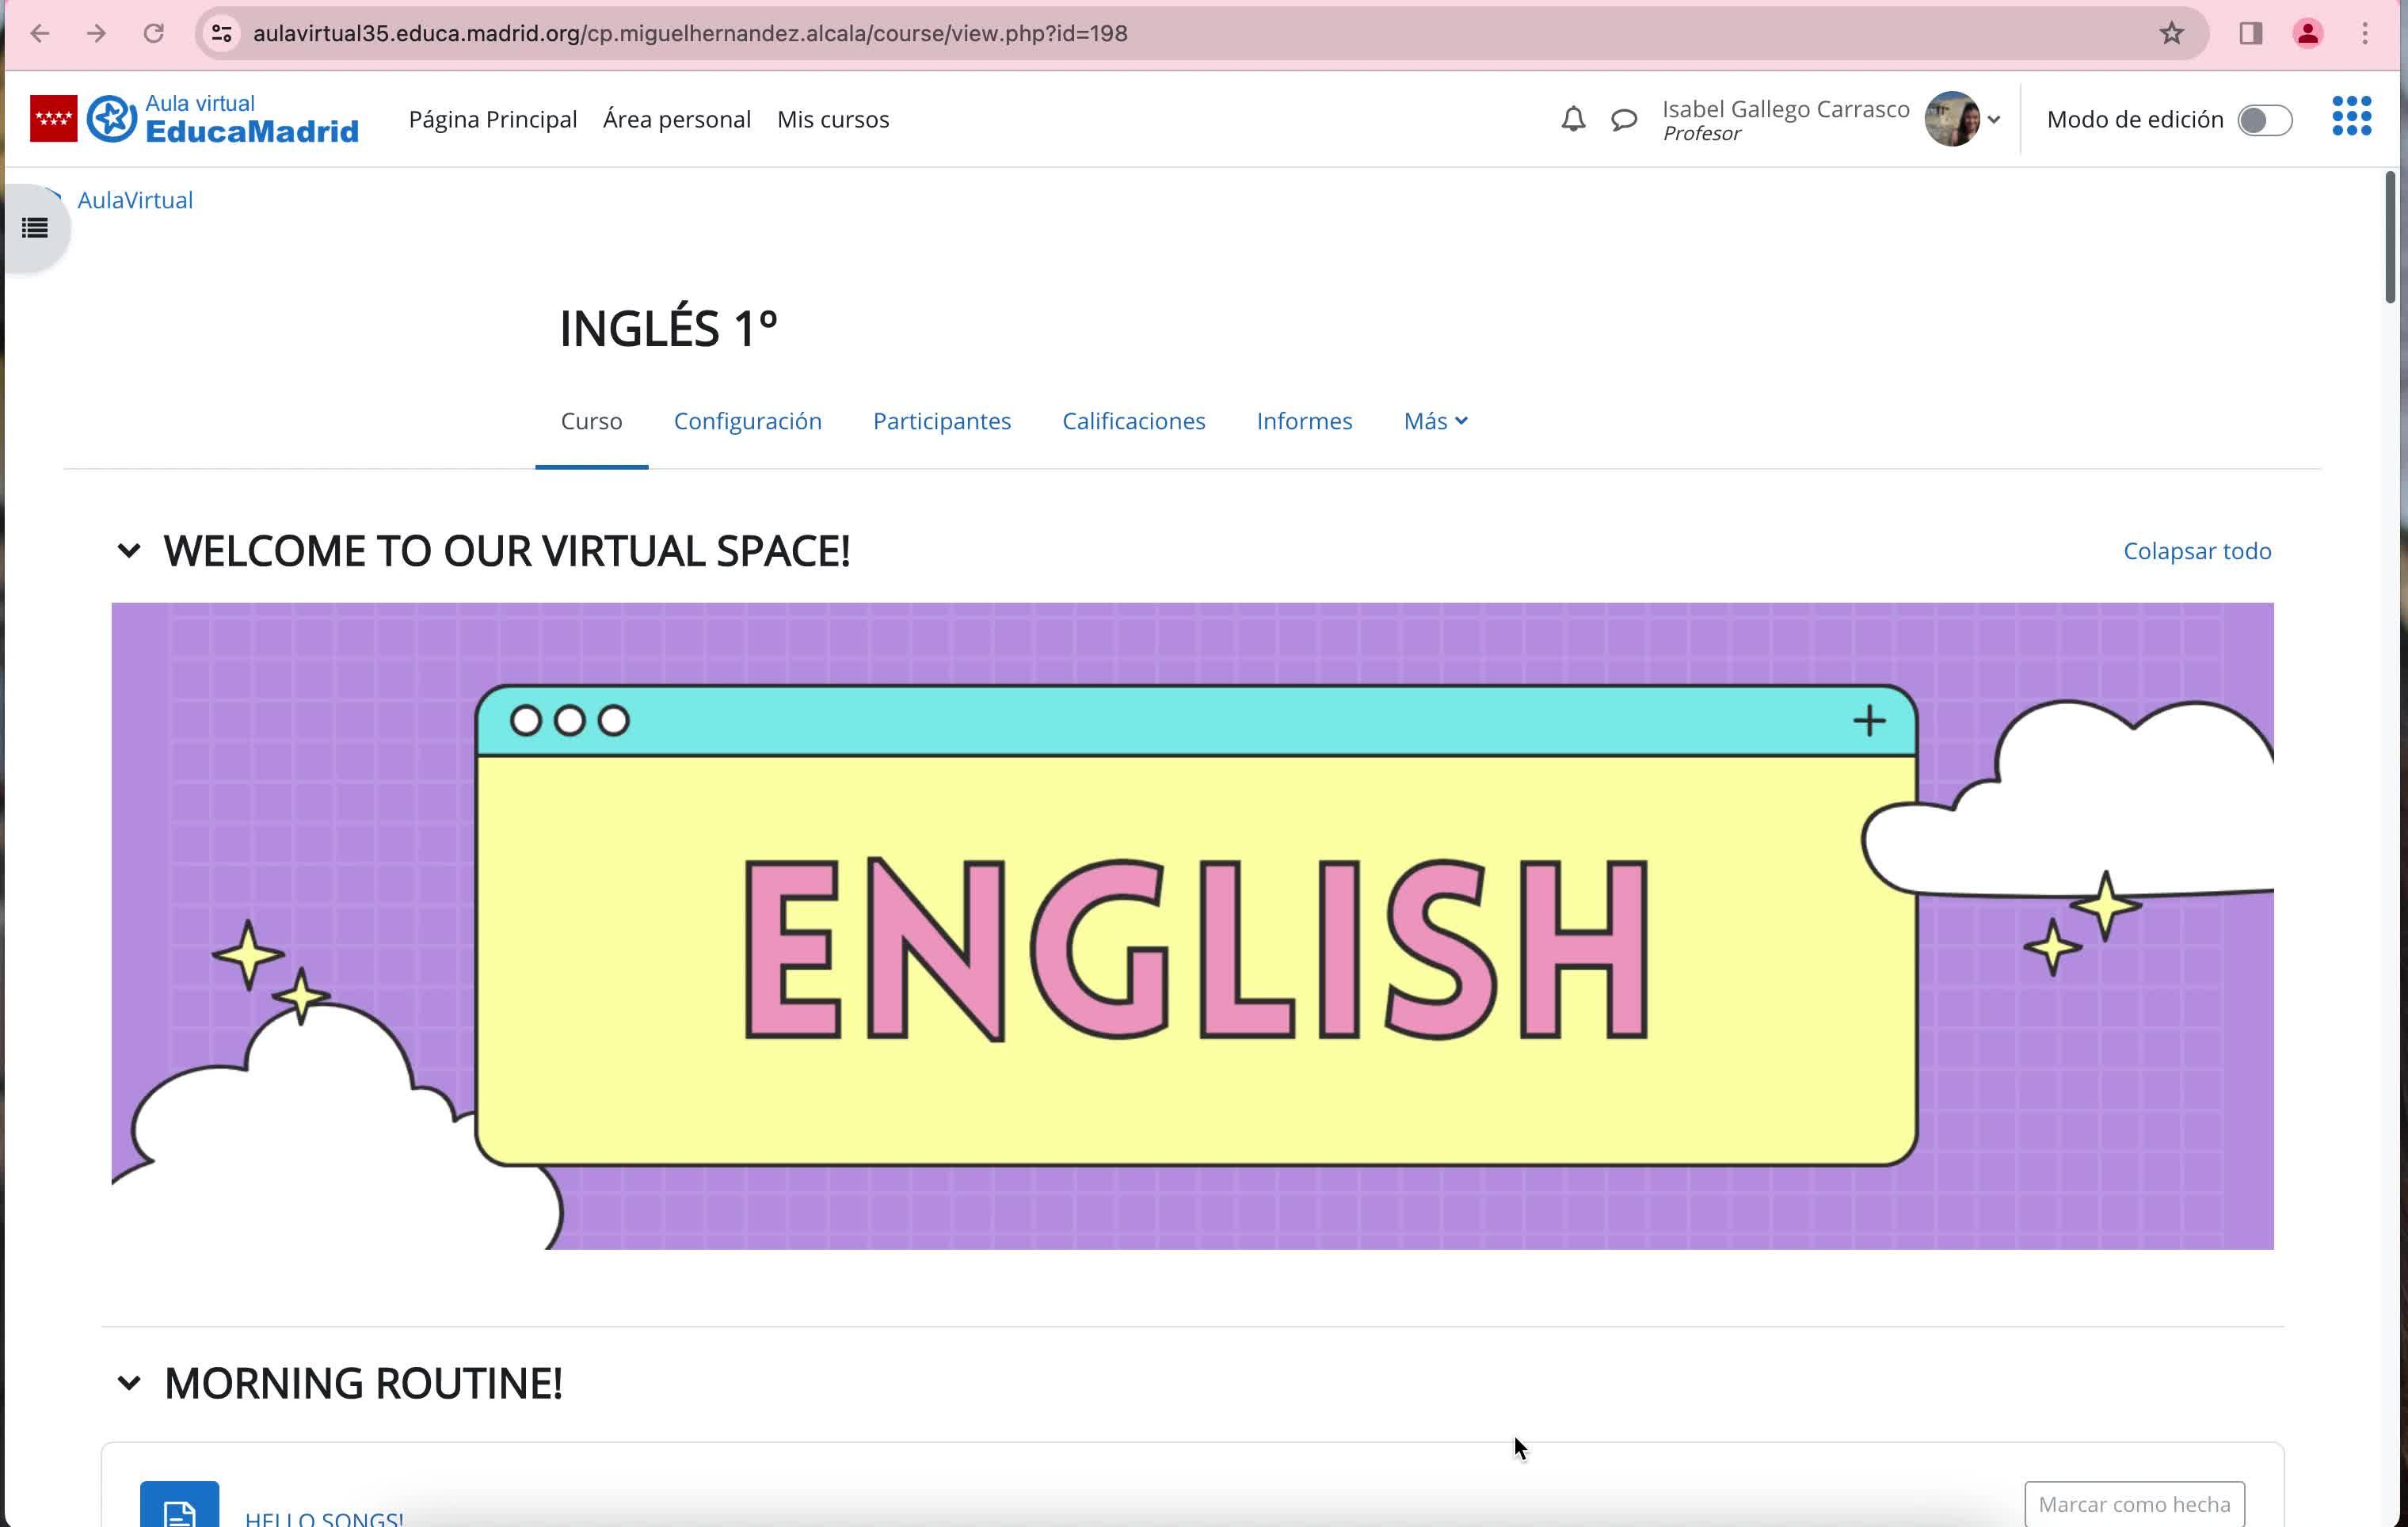Collapse the MORNING ROUTINE section
2408x1527 pixels.
pos(129,1383)
